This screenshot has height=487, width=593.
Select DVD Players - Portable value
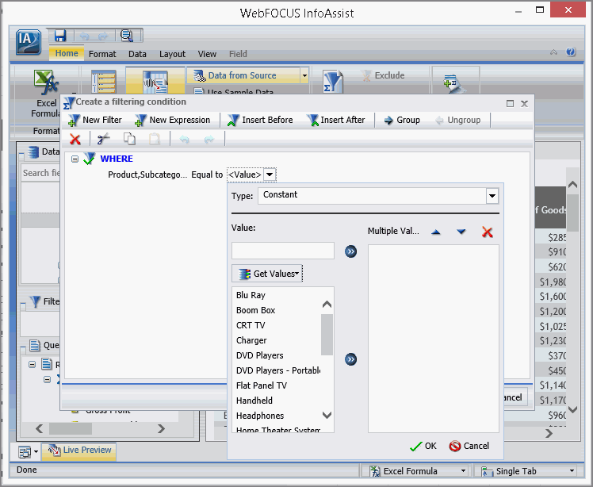(278, 370)
